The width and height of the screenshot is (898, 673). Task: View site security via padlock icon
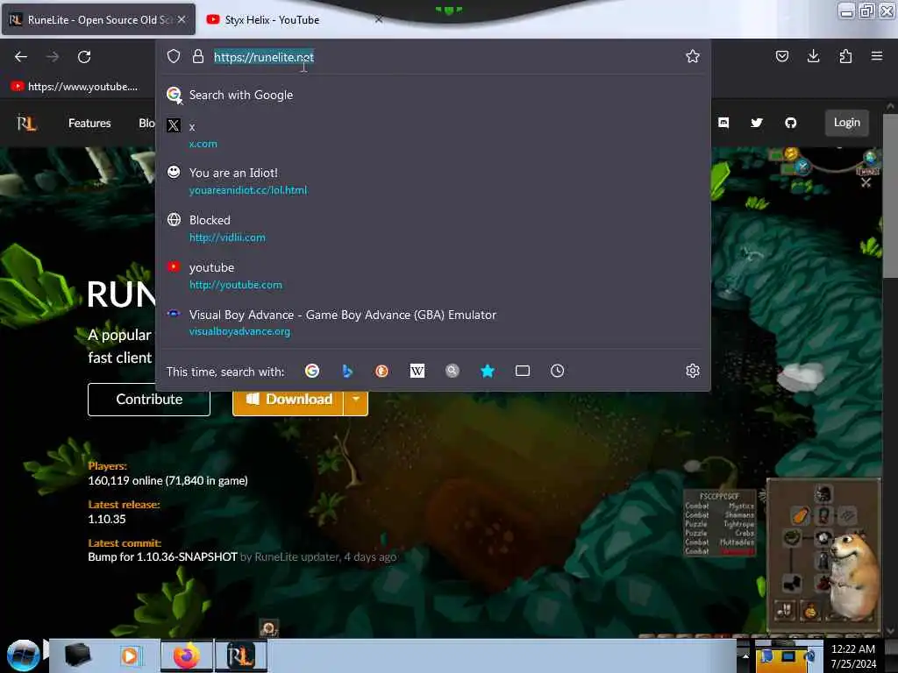coord(198,56)
